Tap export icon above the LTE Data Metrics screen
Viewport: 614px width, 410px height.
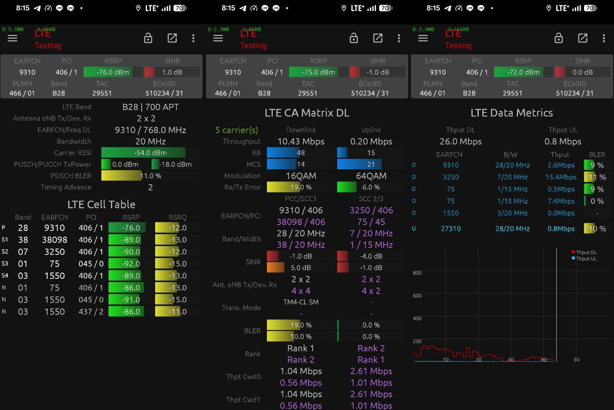583,38
